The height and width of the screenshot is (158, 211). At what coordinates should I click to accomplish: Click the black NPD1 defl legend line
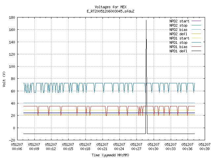click(x=196, y=51)
